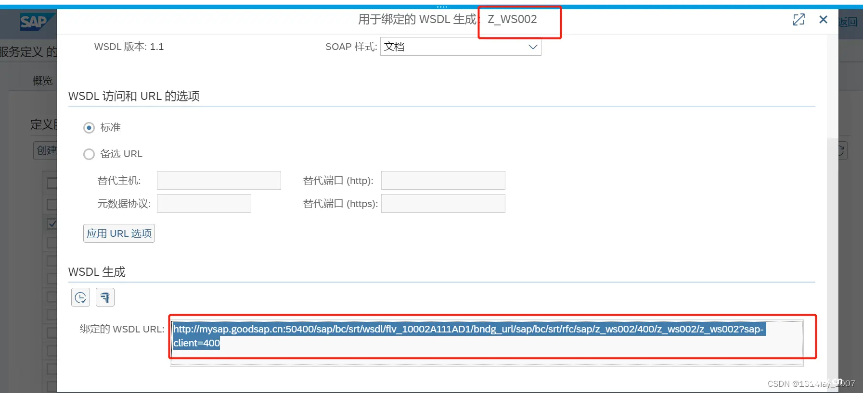Click 创建 button in background window
The image size is (863, 393).
pyautogui.click(x=45, y=150)
